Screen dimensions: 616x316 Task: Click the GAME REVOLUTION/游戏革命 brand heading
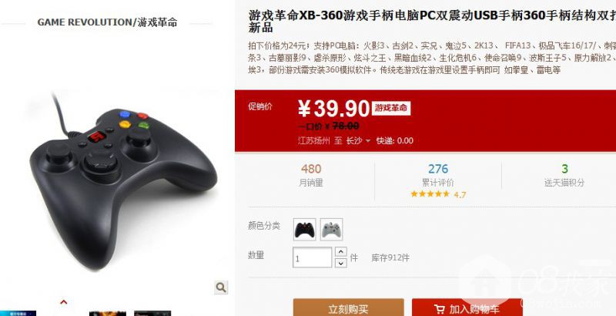click(x=107, y=22)
